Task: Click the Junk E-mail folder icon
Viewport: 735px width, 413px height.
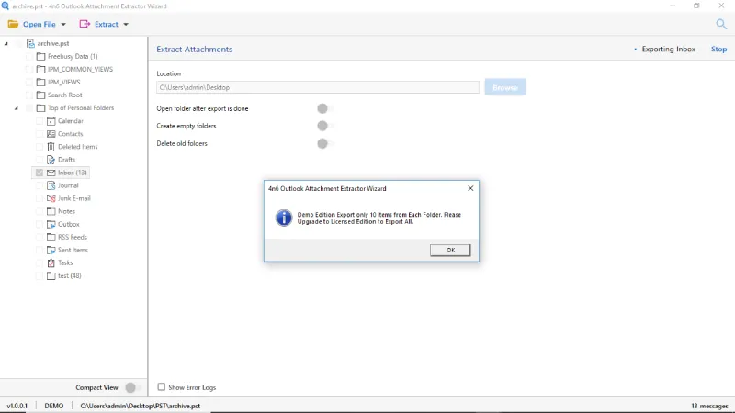Action: click(51, 198)
